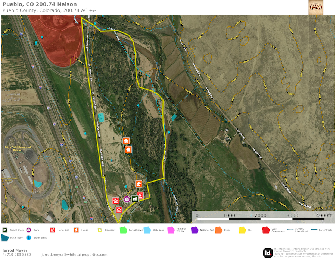The height and width of the screenshot is (259, 336).
Task: Click the Water Wells legend icon
Action: [x=29, y=237]
